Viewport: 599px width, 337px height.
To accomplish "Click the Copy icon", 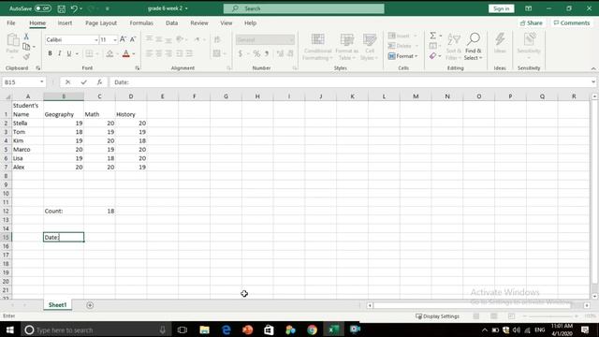I will point(26,47).
